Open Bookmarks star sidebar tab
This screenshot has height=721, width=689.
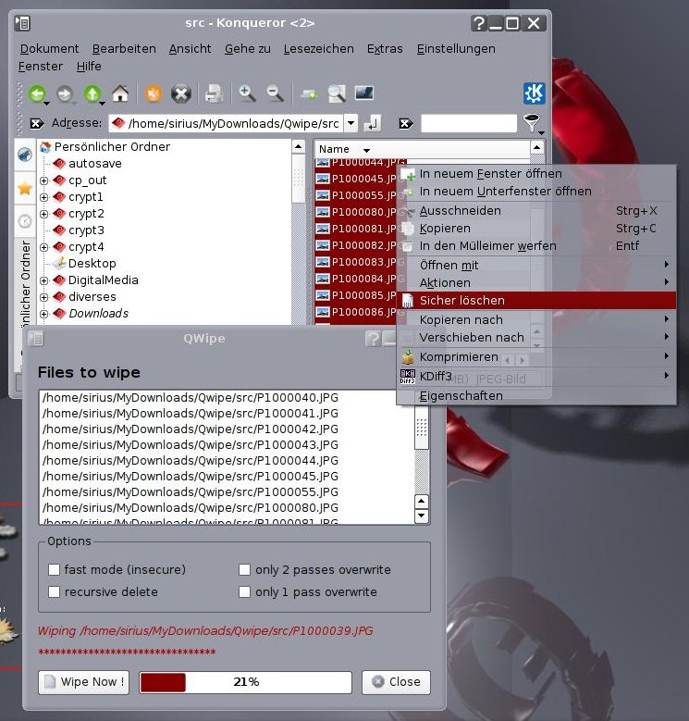pyautogui.click(x=25, y=188)
